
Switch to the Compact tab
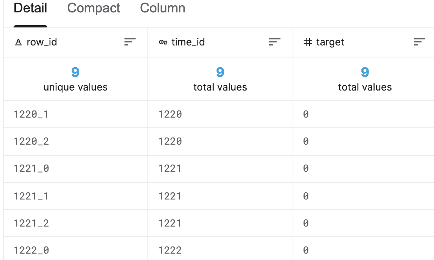(94, 8)
